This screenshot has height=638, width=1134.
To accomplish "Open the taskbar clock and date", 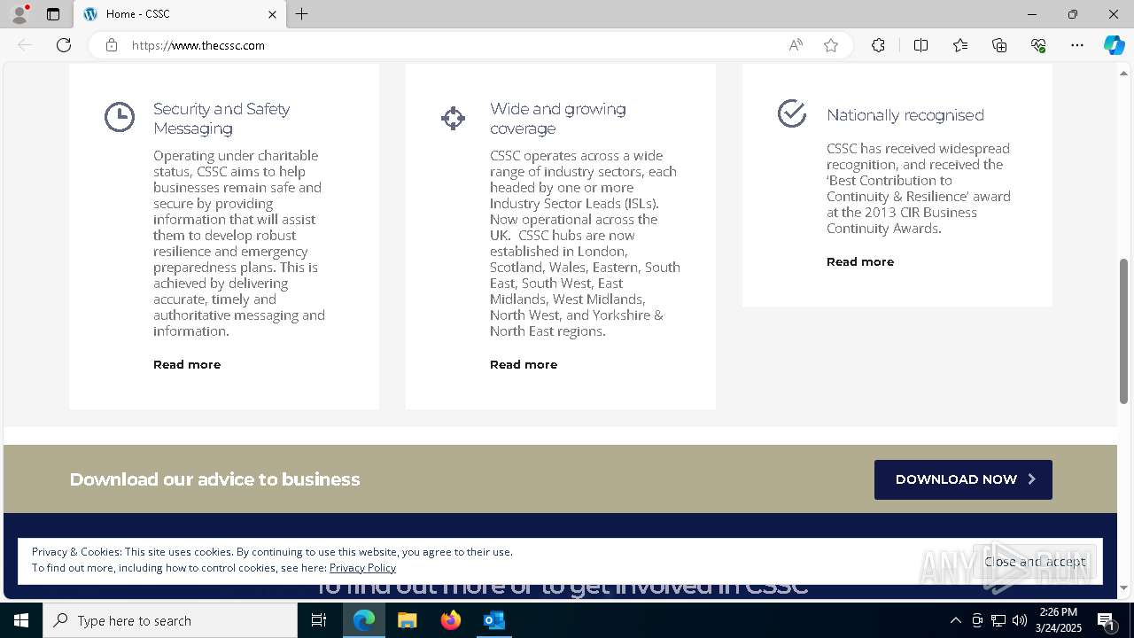I will [x=1058, y=620].
